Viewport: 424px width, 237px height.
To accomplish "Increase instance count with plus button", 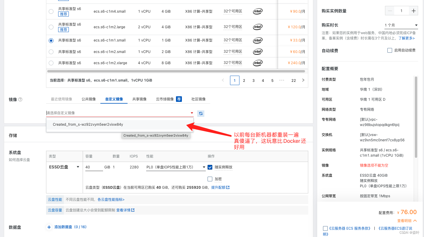I will point(413,11).
